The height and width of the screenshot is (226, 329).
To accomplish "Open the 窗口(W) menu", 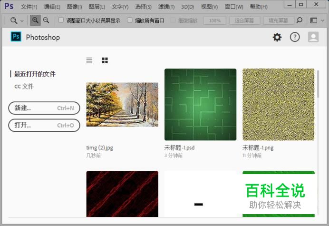I will point(234,7).
